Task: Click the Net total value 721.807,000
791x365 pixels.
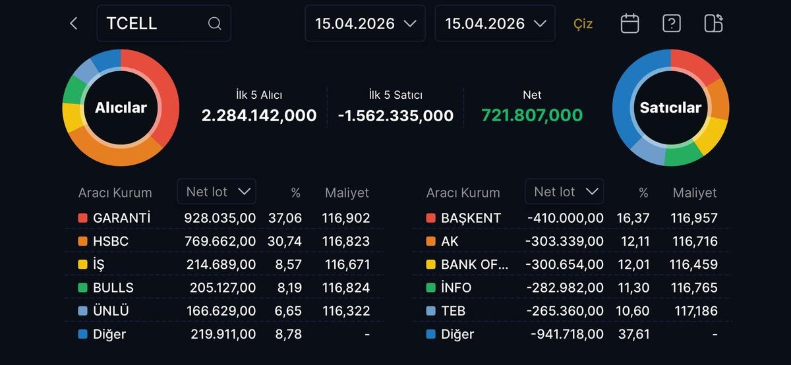Action: [532, 116]
